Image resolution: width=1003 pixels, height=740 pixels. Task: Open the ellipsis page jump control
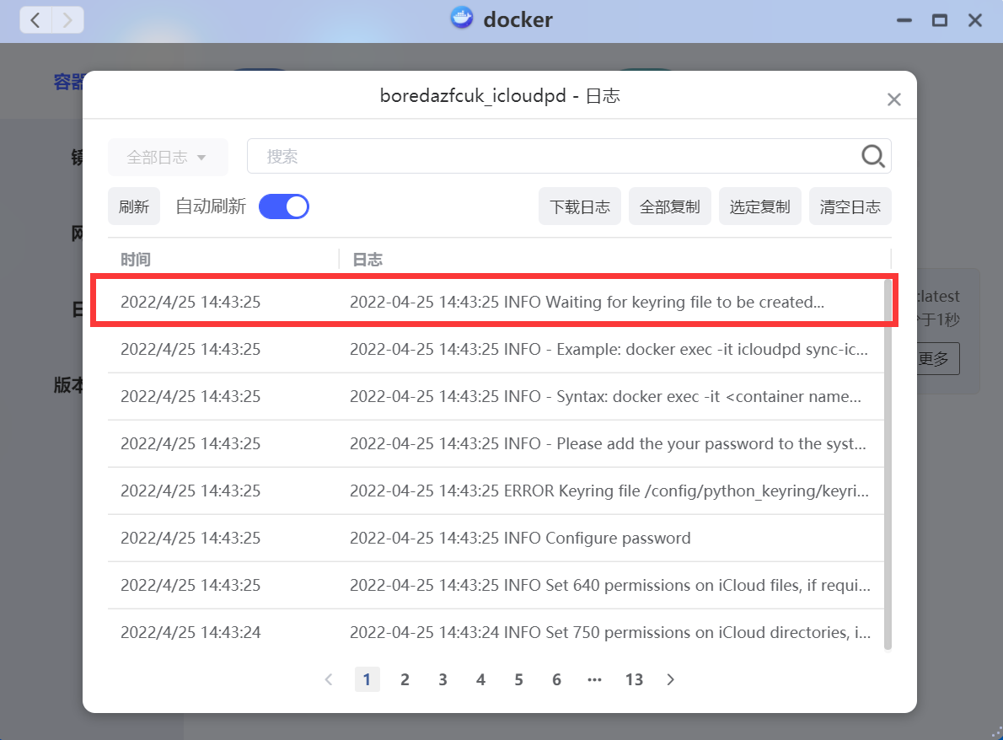click(x=594, y=679)
